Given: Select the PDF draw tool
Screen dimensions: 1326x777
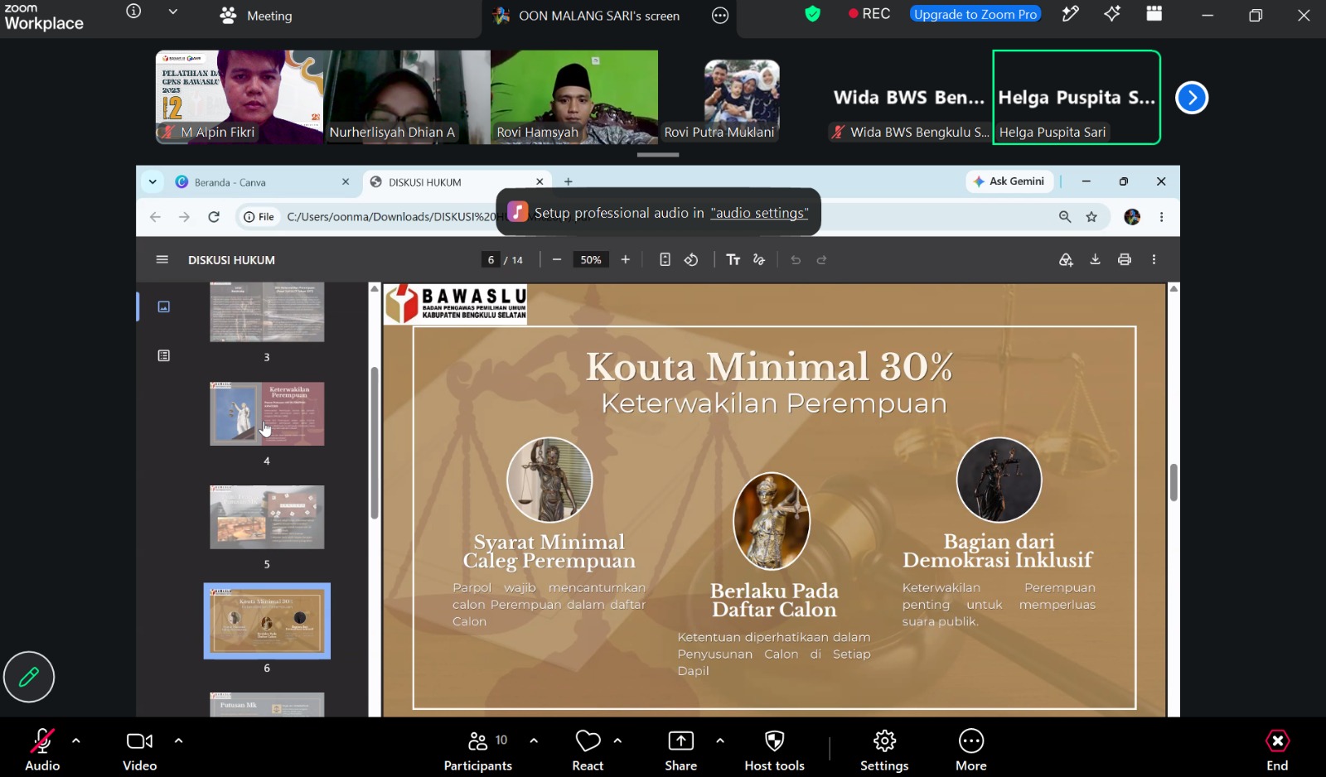Looking at the screenshot, I should tap(759, 260).
